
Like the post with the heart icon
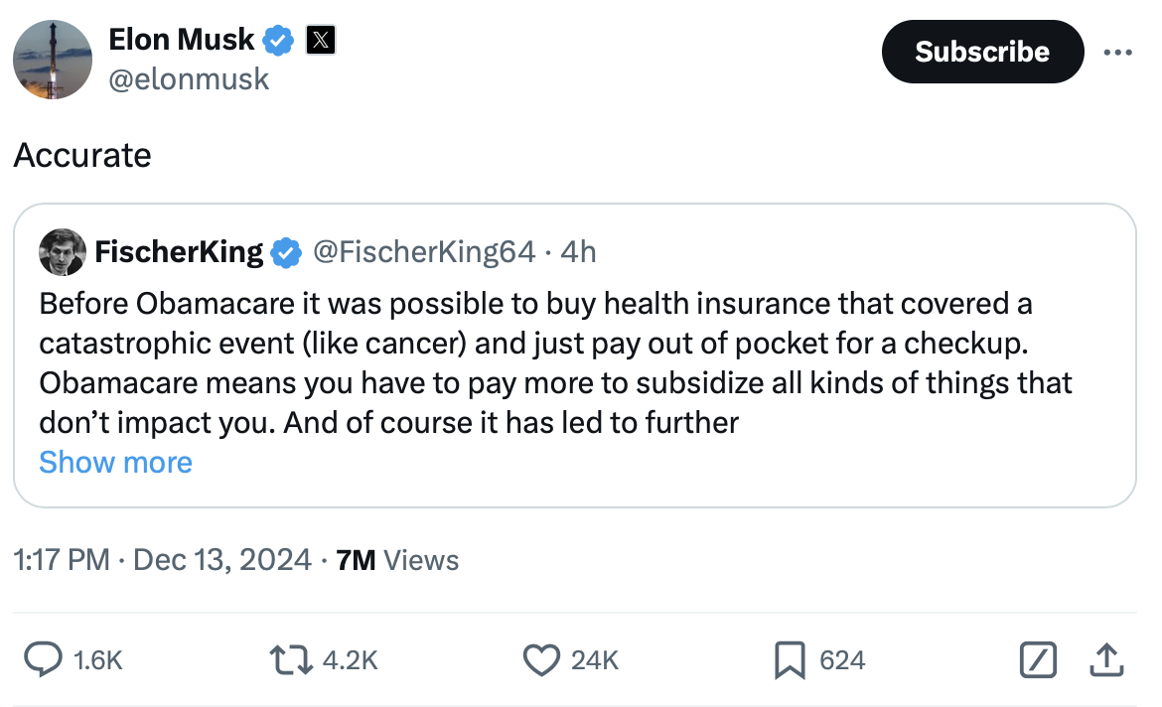(541, 659)
